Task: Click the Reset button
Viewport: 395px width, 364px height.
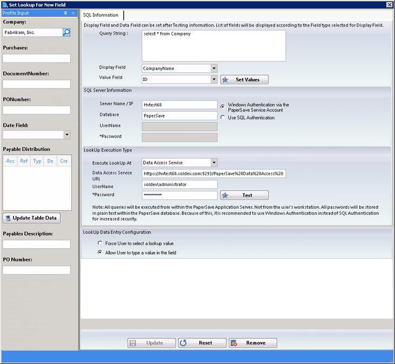Action: (201, 343)
